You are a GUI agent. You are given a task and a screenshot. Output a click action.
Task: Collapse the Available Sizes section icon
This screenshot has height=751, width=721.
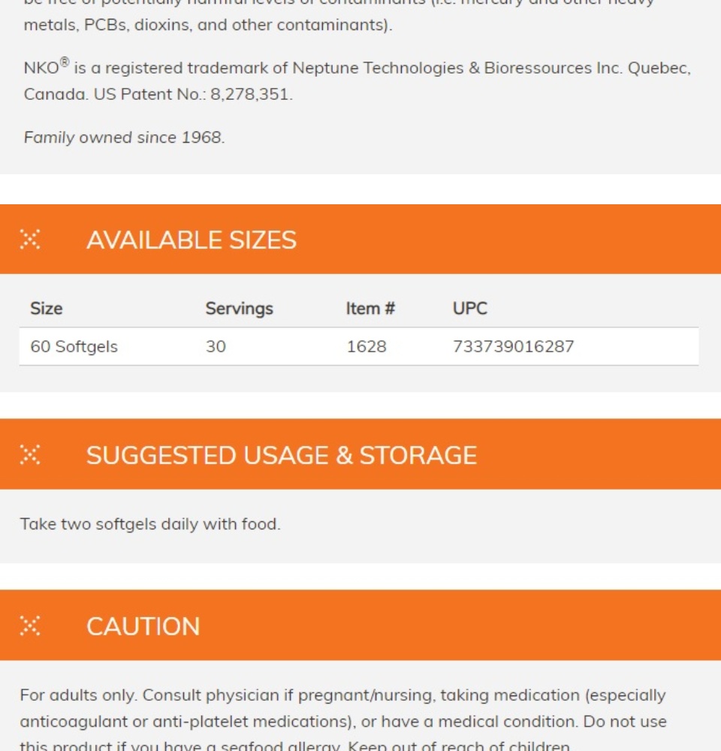click(30, 240)
